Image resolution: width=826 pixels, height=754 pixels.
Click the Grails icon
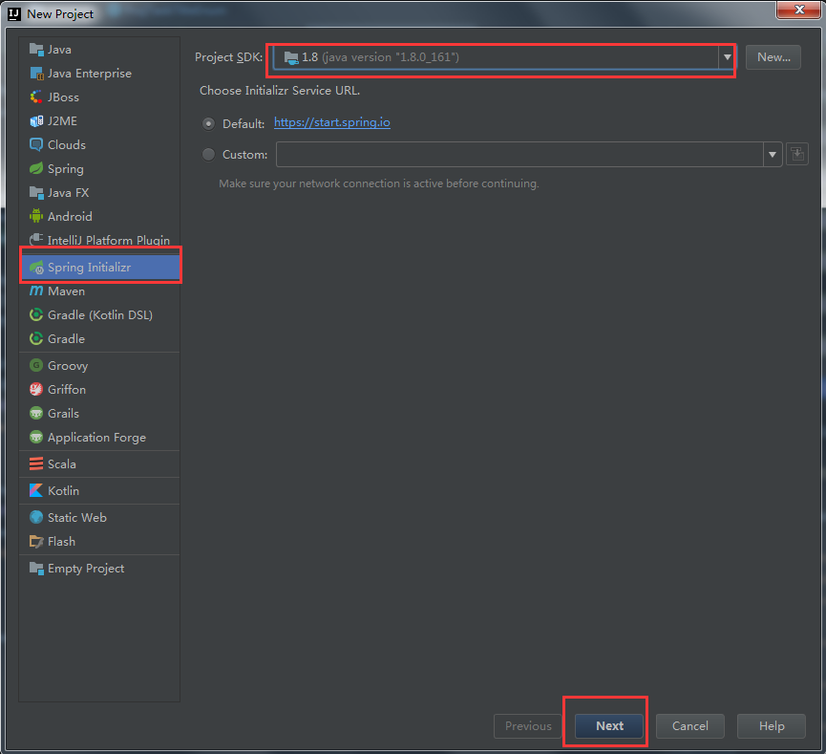36,414
